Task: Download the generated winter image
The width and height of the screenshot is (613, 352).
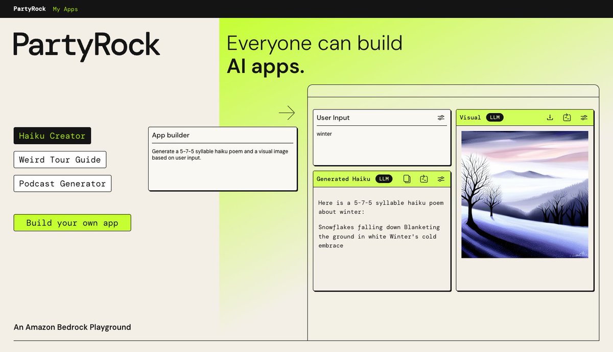Action: [x=550, y=117]
